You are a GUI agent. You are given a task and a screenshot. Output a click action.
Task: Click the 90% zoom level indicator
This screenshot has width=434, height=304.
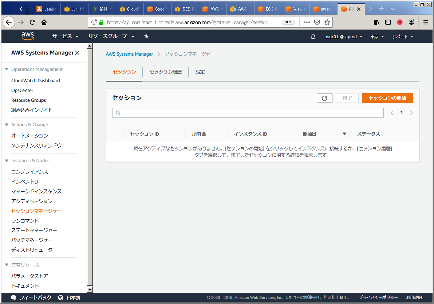pyautogui.click(x=288, y=23)
